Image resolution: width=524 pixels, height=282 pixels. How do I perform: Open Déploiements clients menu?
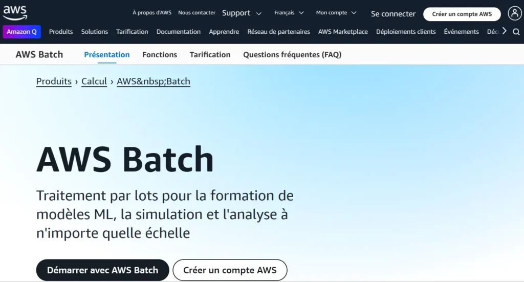tap(406, 32)
